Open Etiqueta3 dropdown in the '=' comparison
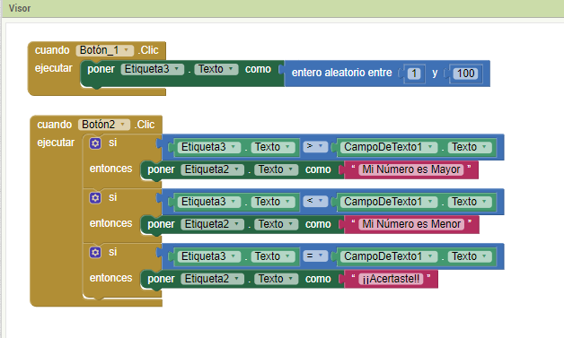Screen dimensions: 564x338 tap(208, 256)
